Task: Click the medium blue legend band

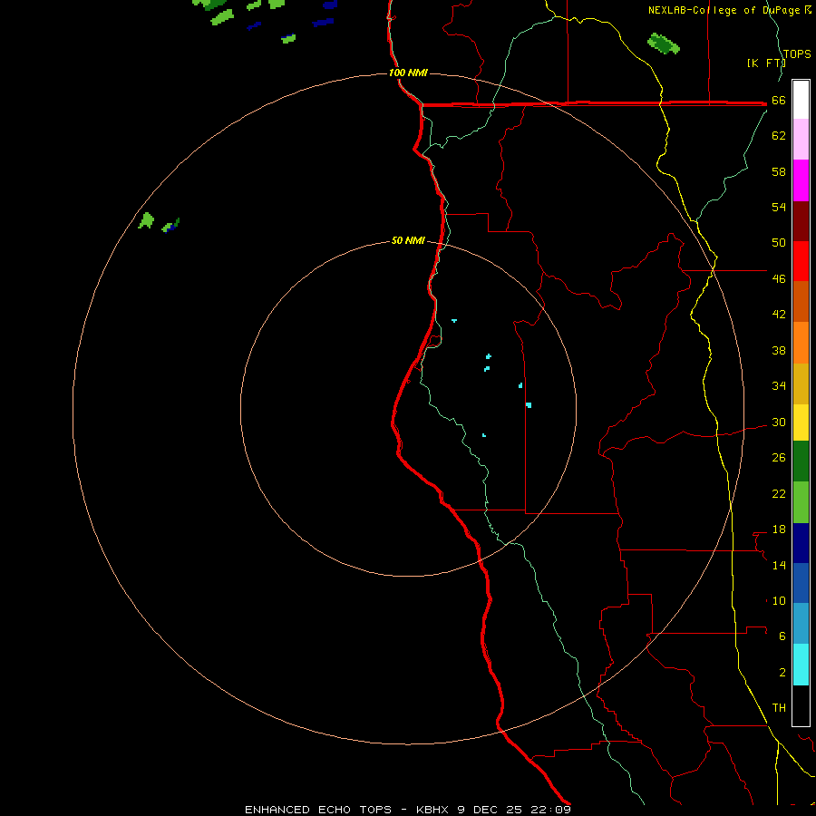Action: 801,583
